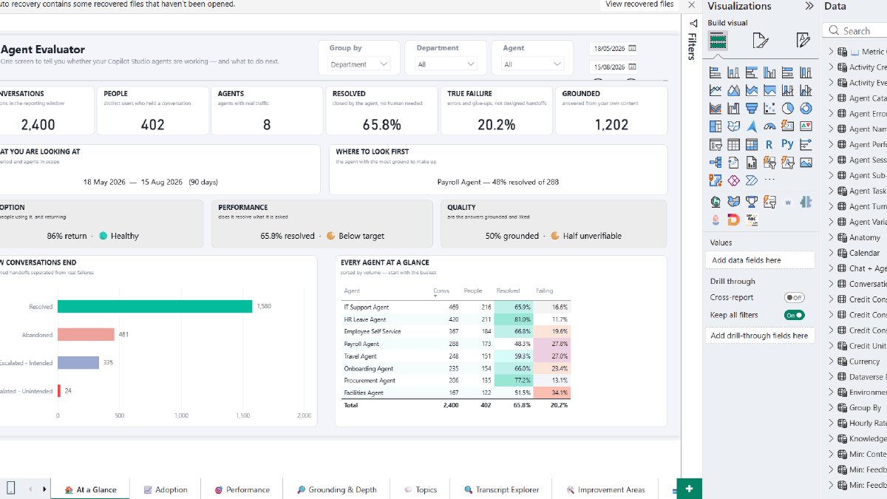Turn on the Cross-report toggle
This screenshot has height=499, width=887.
pos(794,297)
